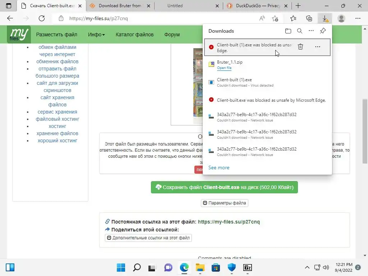Open the profile avatar menu
Viewport: 368px width, 276px height.
point(341,19)
